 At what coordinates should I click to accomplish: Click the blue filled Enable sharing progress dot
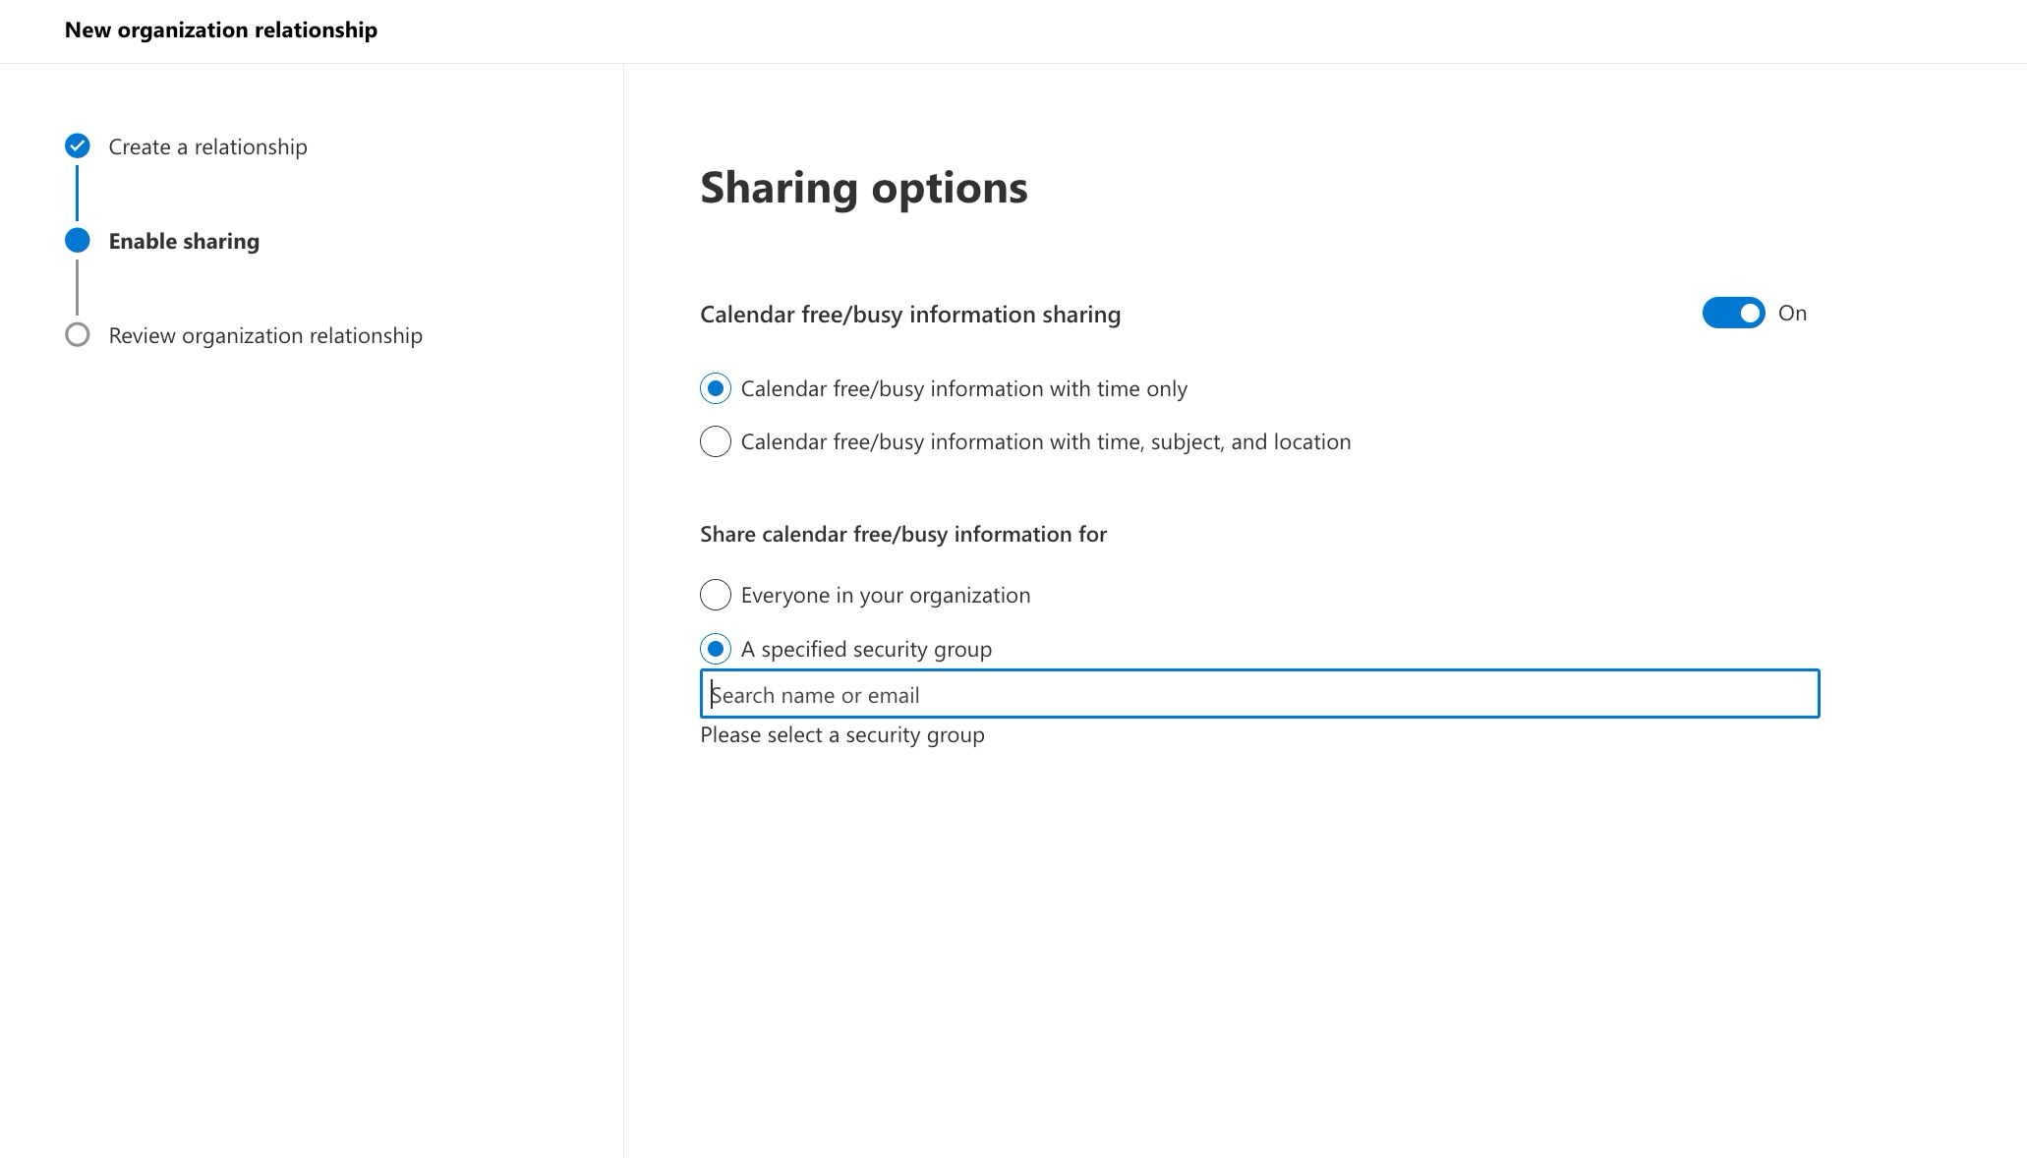[x=77, y=240]
